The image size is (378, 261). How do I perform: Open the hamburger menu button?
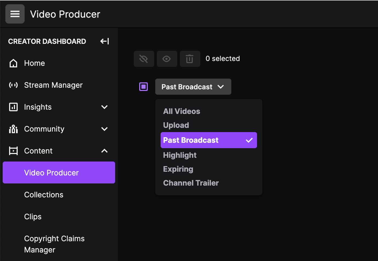coord(15,14)
